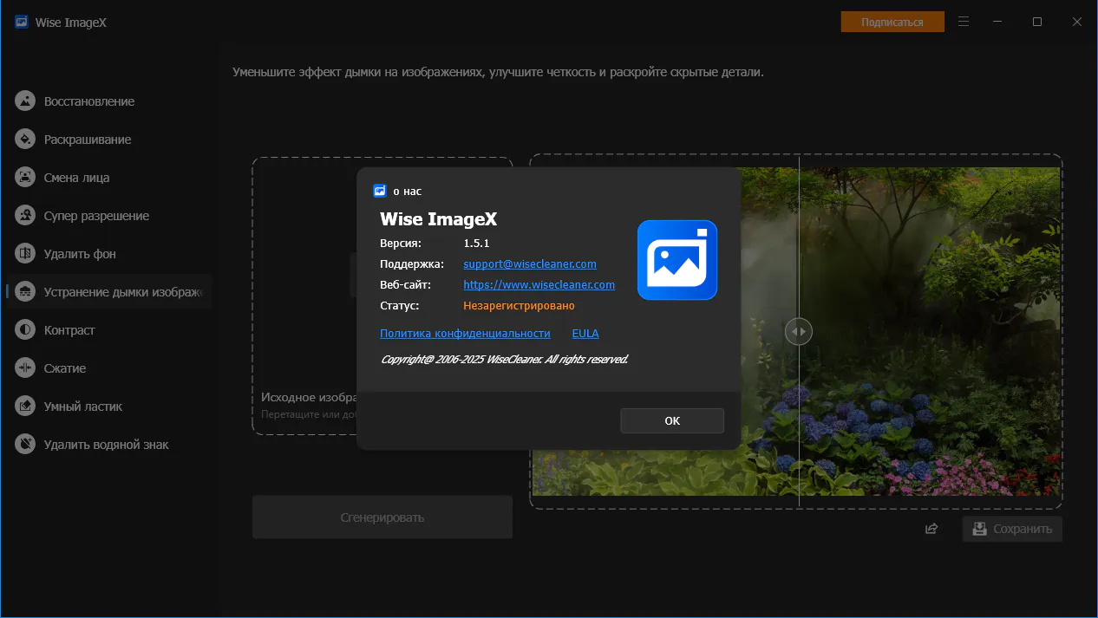
Task: Click the Remove Watermark icon (Удалить водяной знак)
Action: [25, 445]
